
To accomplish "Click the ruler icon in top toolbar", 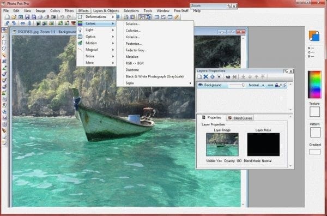I will 177,17.
